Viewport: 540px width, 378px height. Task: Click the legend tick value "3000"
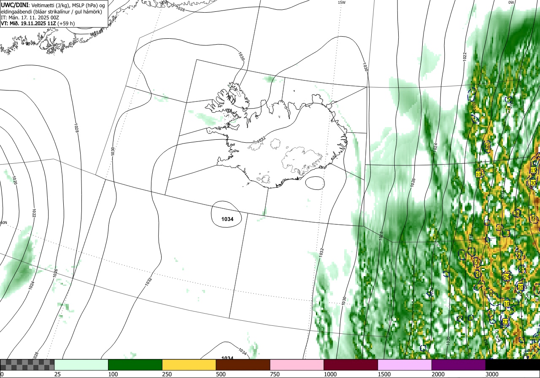(x=492, y=374)
